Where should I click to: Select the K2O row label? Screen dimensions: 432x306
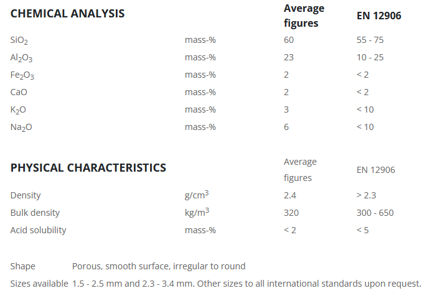coord(18,110)
